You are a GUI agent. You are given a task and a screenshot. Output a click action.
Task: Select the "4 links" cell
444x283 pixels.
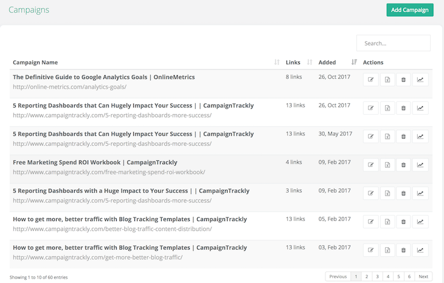[294, 162]
